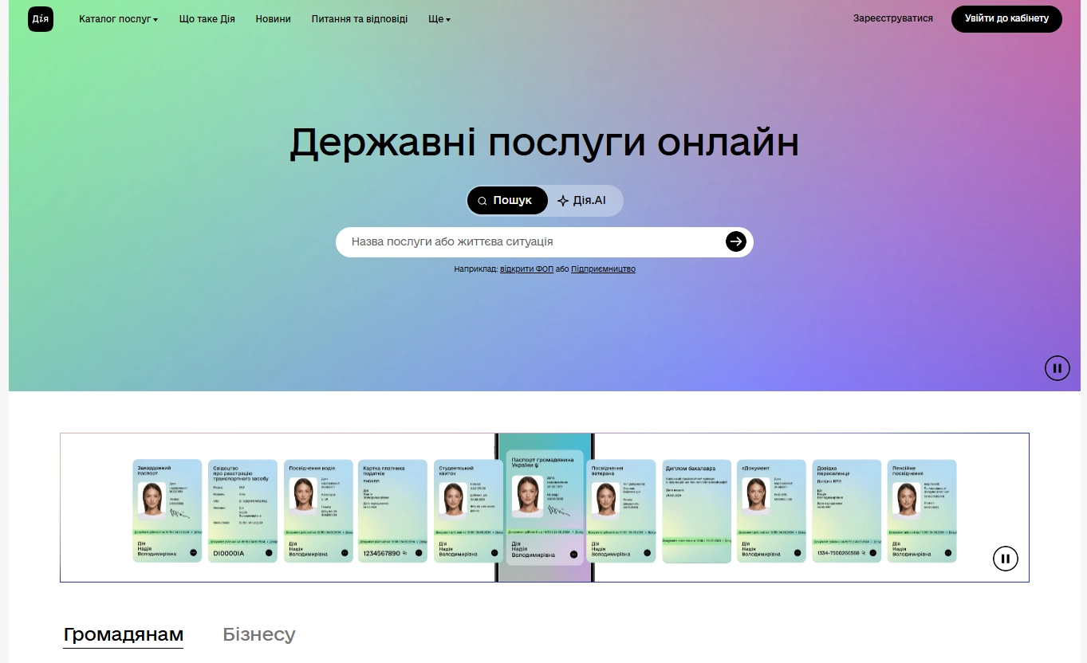This screenshot has width=1087, height=663.
Task: Click the Паспорт громадянина України card
Action: pyautogui.click(x=545, y=508)
